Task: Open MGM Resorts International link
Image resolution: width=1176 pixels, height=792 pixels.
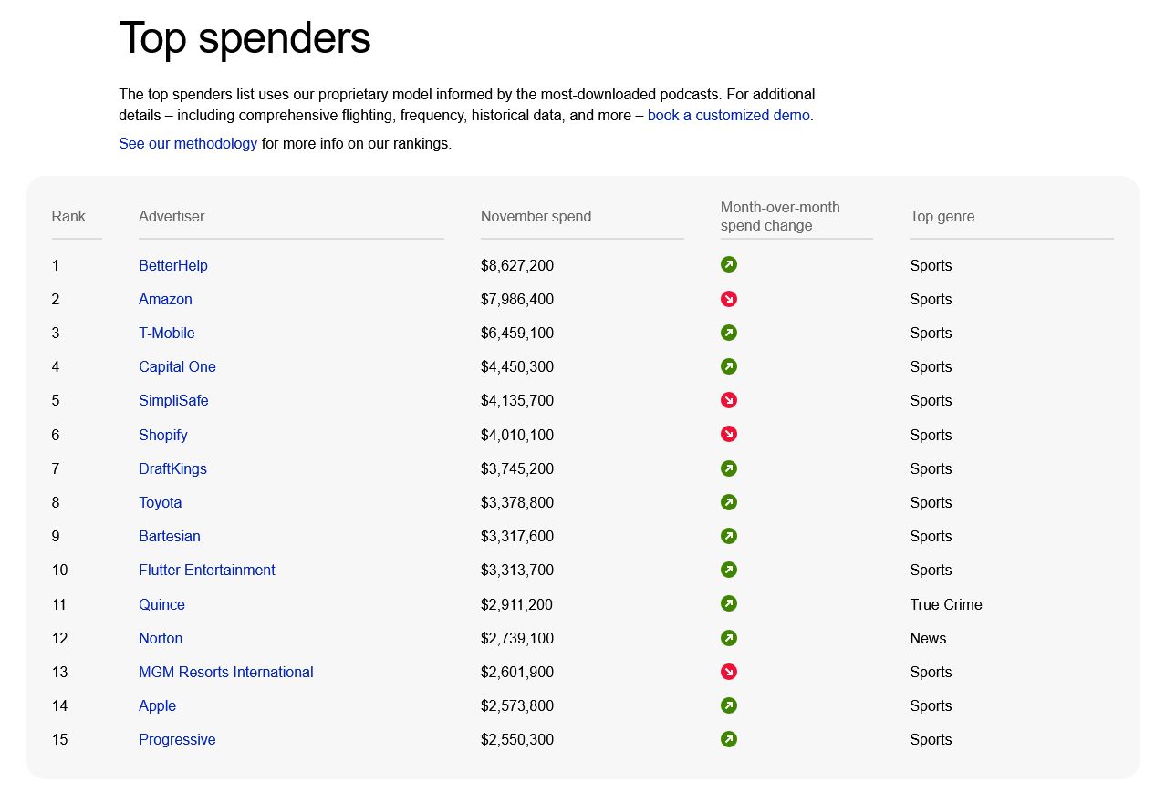Action: pyautogui.click(x=225, y=672)
